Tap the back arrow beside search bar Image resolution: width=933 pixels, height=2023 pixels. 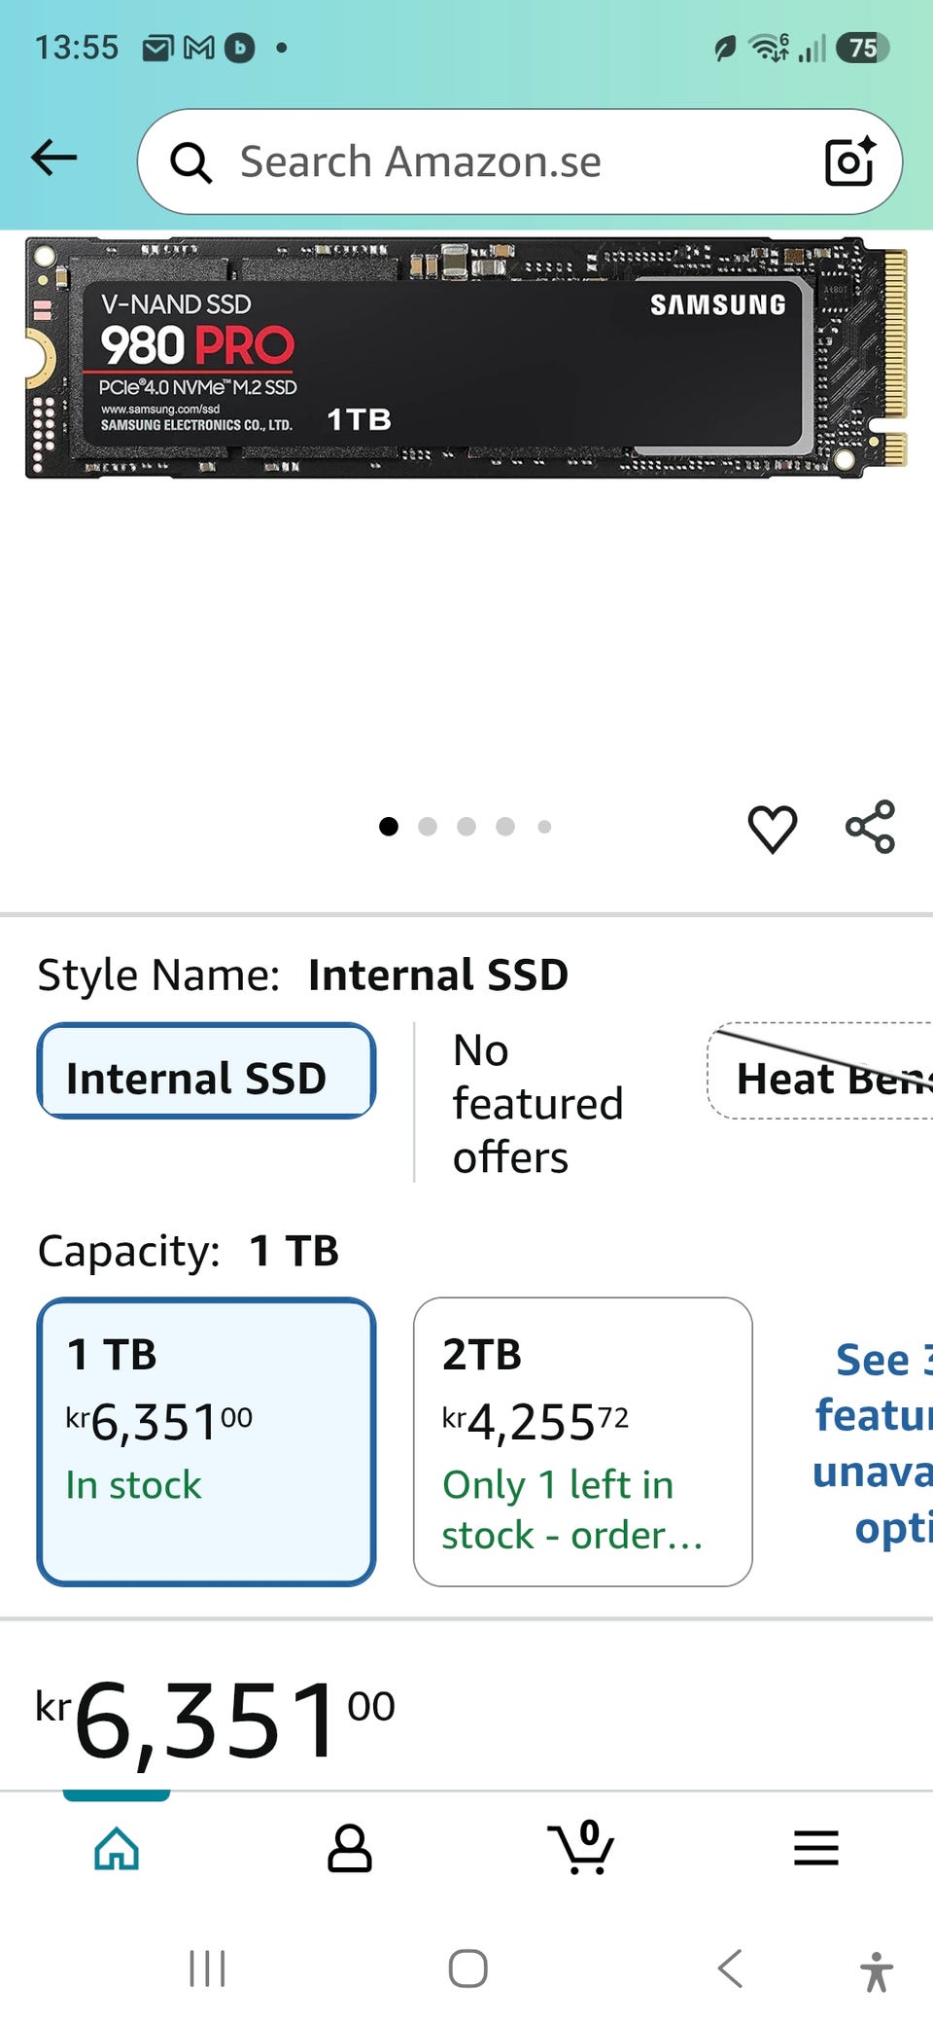click(x=53, y=158)
